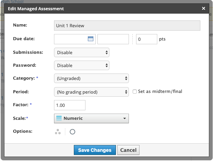The height and width of the screenshot is (161, 213).
Task: Click the Name field with Unit 1 Review
Action: click(x=127, y=26)
